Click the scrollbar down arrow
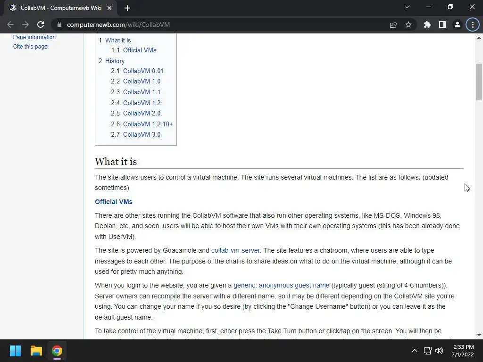 click(479, 335)
